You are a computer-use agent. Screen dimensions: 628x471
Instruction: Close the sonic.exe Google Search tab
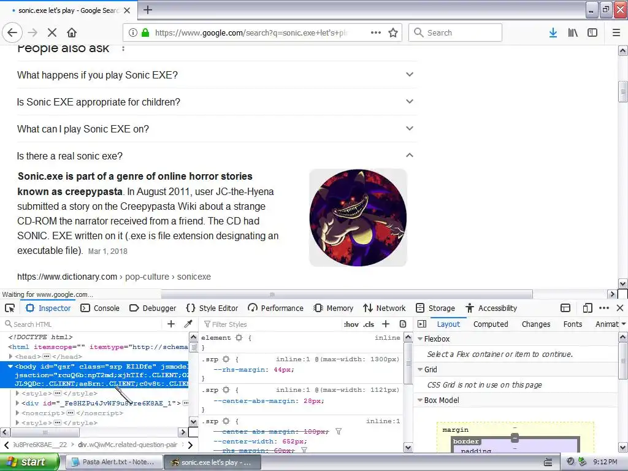(127, 10)
